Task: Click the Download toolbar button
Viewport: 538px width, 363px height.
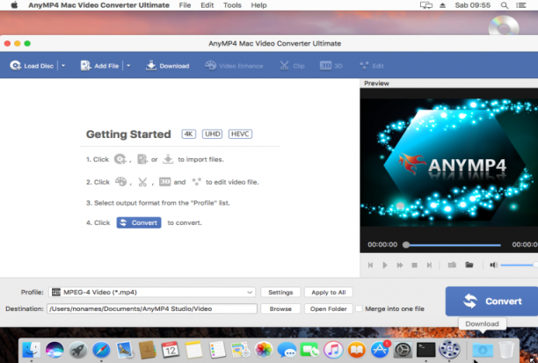Action: (167, 66)
